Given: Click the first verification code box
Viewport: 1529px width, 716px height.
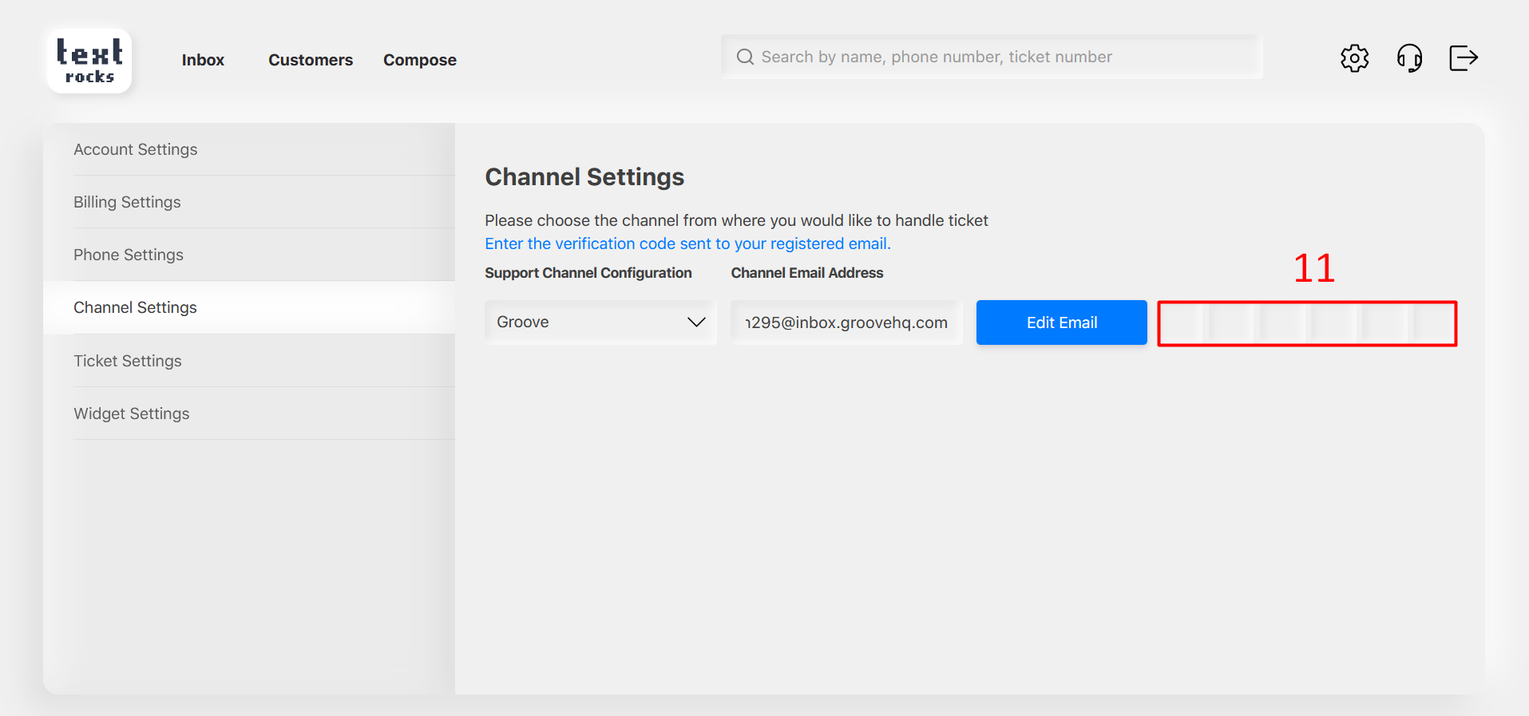Looking at the screenshot, I should click(1182, 323).
